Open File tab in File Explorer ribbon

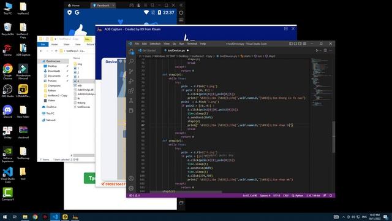[x=43, y=44]
